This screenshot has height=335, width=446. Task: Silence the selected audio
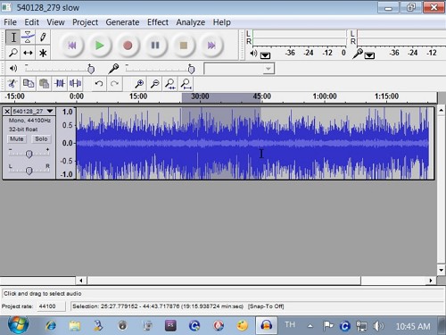point(76,84)
